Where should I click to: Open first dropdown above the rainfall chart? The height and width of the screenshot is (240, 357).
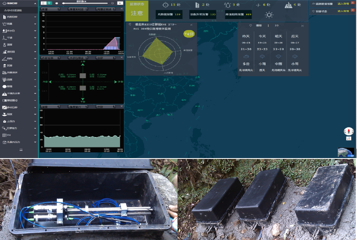50,9
